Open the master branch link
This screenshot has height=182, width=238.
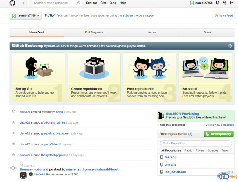71,169
